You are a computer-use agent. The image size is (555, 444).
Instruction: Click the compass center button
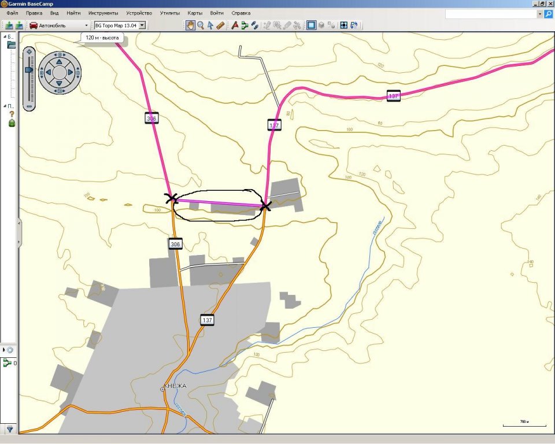pyautogui.click(x=60, y=73)
